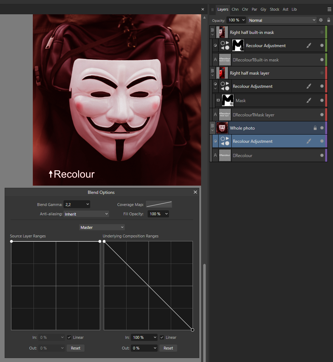Click text layer A icon for Recolour¶Built-in mask
Image resolution: width=333 pixels, height=362 pixels.
(215, 60)
